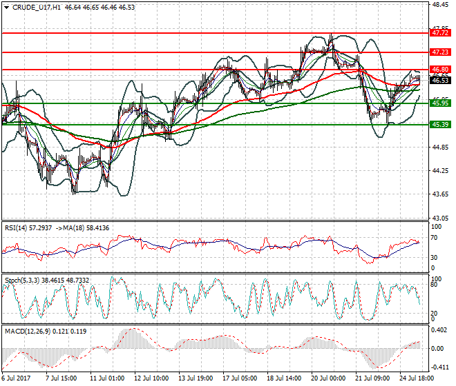This screenshot has height=386, width=456.
Task: Click the 46.53 current price label
Action: coord(440,81)
